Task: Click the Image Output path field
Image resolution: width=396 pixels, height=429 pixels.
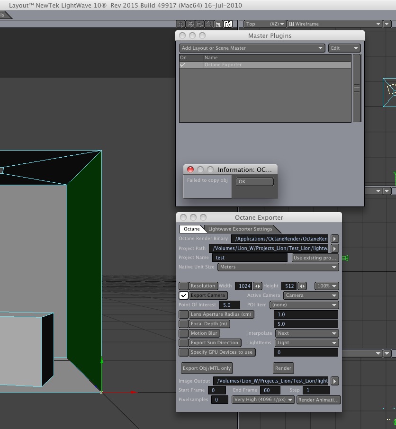Action: [270, 381]
